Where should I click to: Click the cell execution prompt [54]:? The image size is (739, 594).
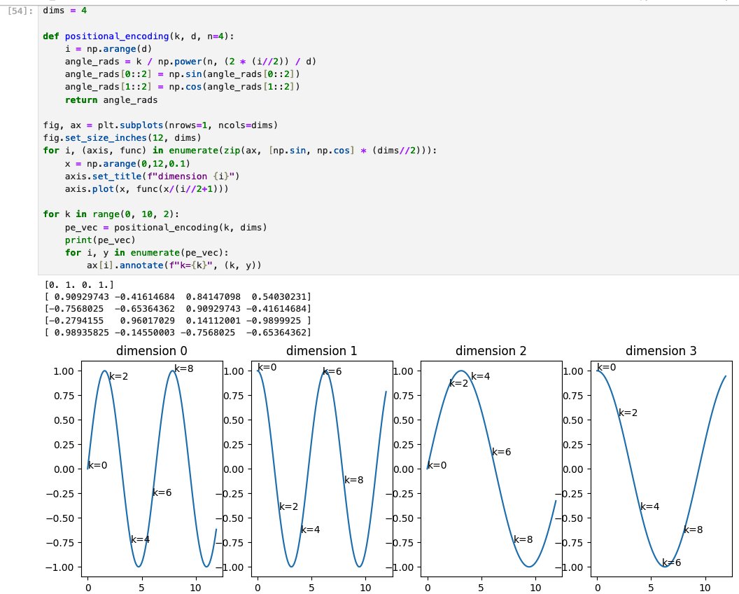(x=20, y=11)
